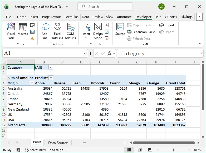Open the Page Layout tab
The width and height of the screenshot is (206, 153).
[x=51, y=17]
